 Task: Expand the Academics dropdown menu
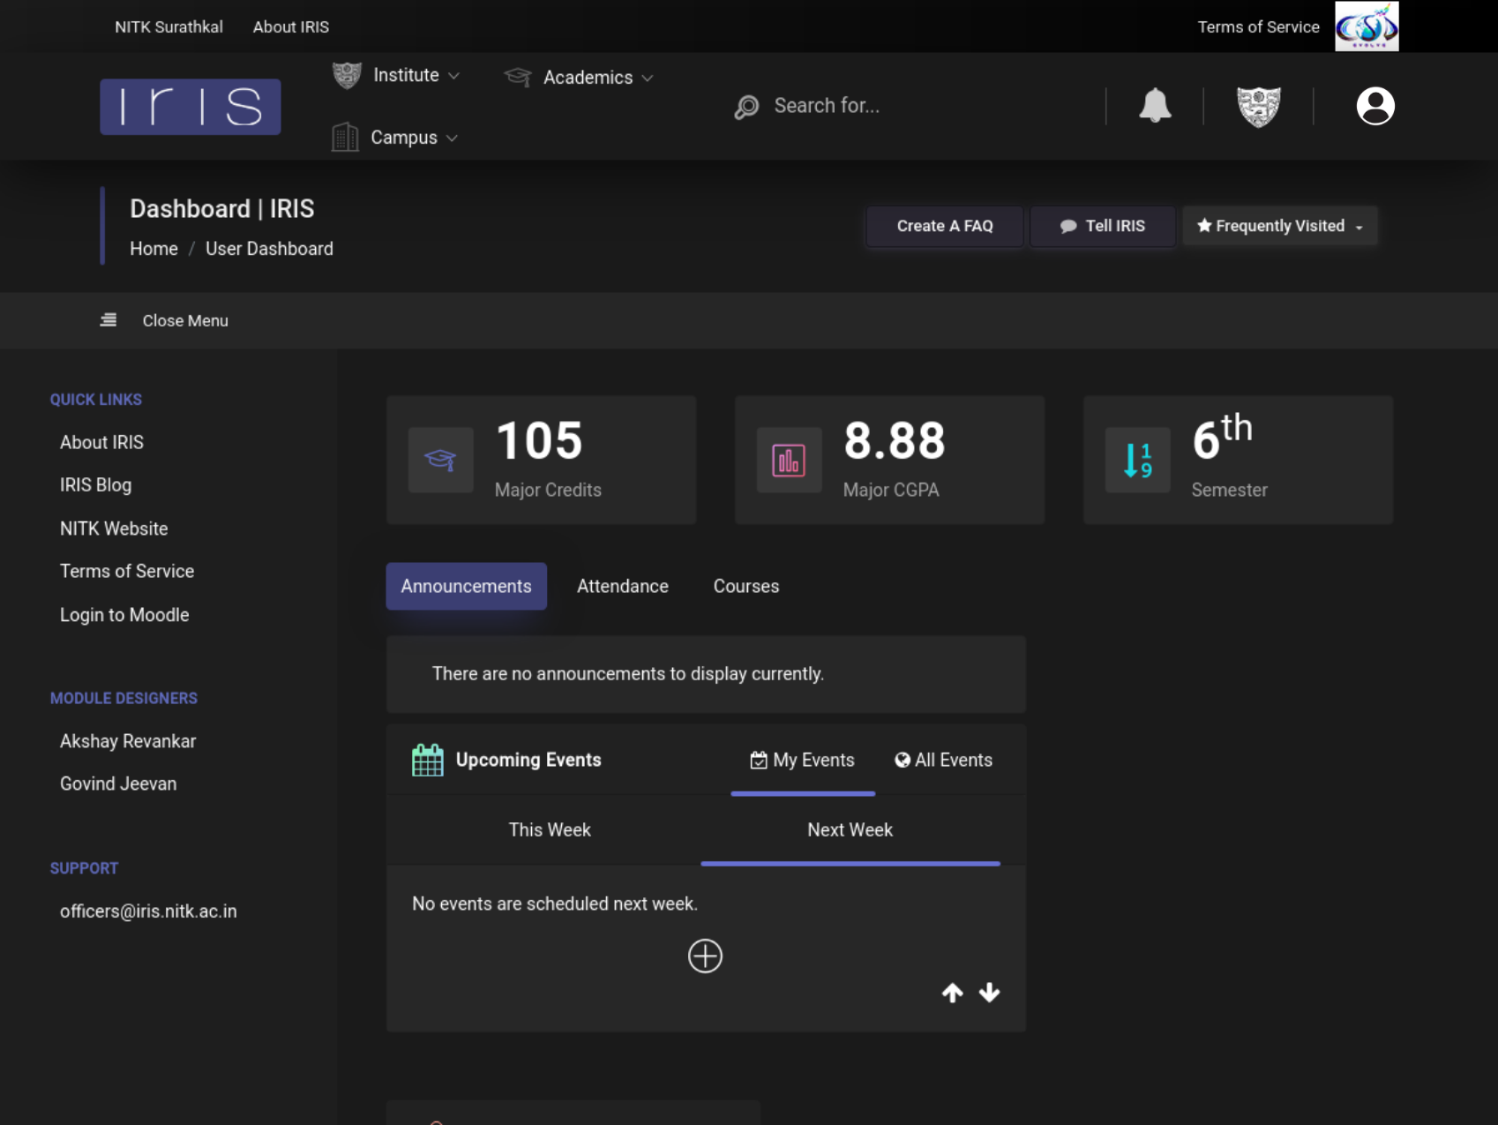(x=580, y=78)
